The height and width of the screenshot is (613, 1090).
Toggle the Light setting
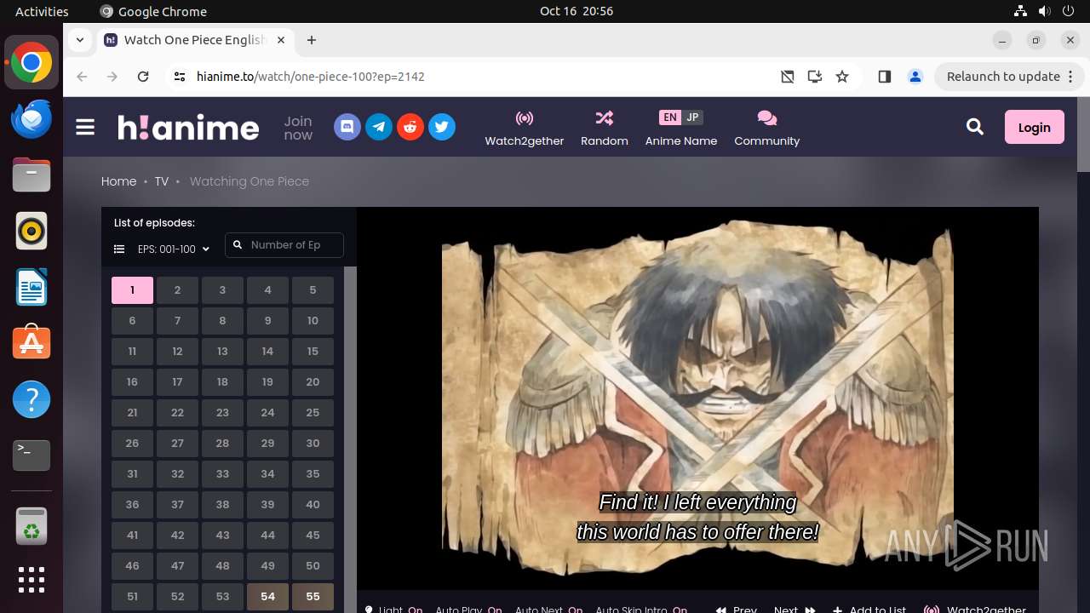393,609
